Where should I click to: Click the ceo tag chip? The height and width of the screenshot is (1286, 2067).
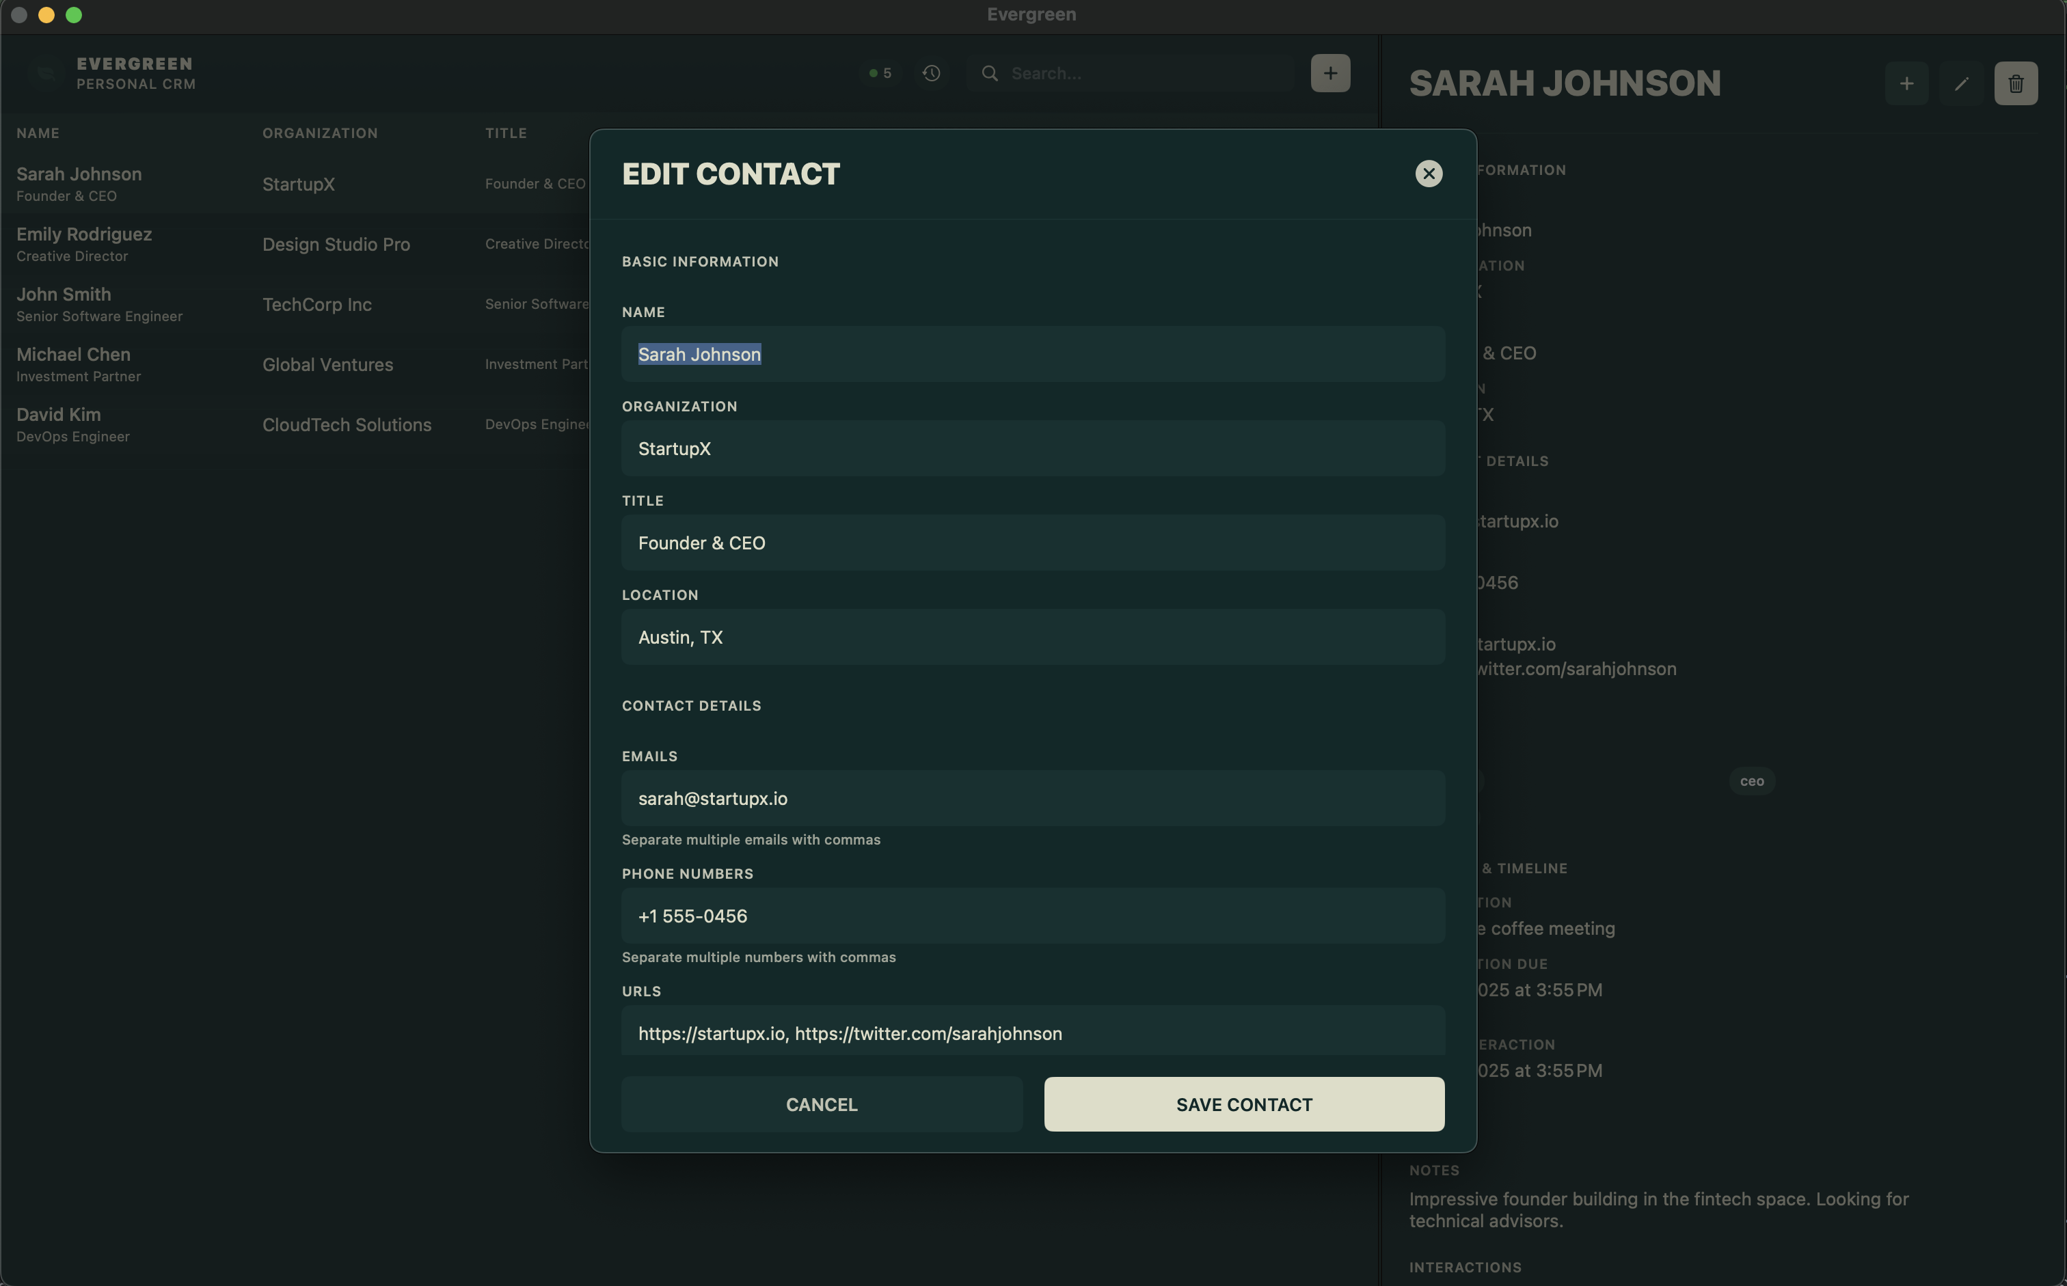(x=1751, y=781)
